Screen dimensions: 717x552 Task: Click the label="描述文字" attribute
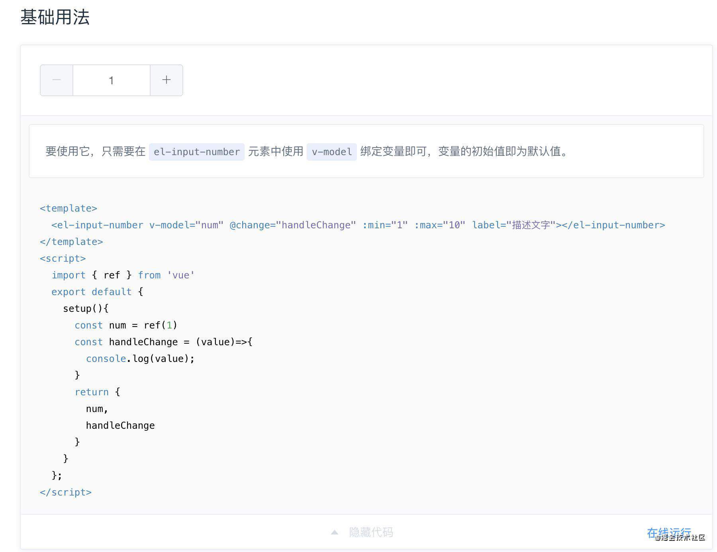(x=514, y=225)
